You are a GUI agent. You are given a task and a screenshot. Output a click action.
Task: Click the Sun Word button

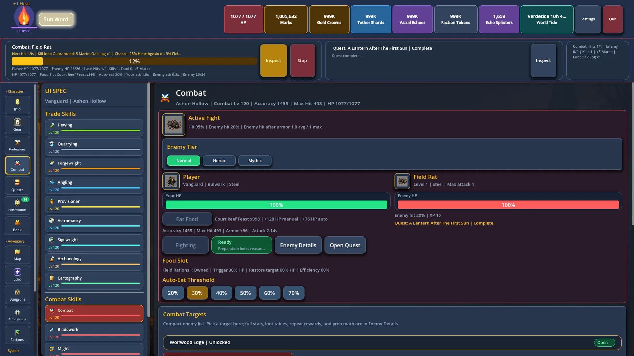click(x=56, y=19)
